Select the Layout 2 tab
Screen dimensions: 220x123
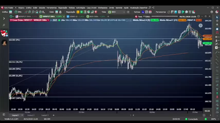(x=31, y=115)
